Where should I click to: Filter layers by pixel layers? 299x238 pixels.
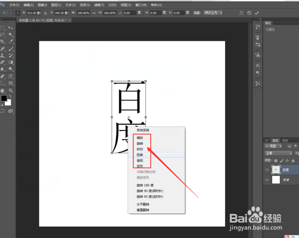(289, 146)
